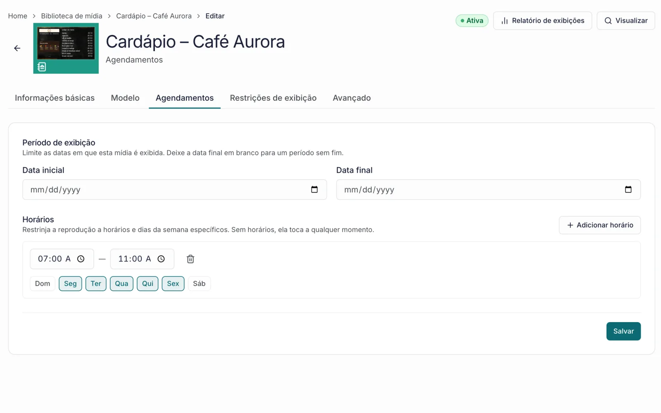The width and height of the screenshot is (661, 413).
Task: Toggle the Sex weekday chip
Action: [173, 284]
